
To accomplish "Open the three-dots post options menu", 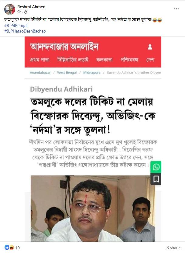I will (x=176, y=9).
